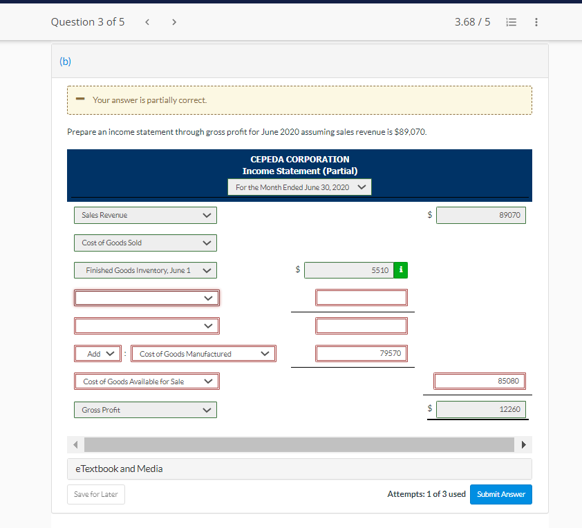Click the 5510 inventory amount field
582x528 pixels.
(x=349, y=270)
